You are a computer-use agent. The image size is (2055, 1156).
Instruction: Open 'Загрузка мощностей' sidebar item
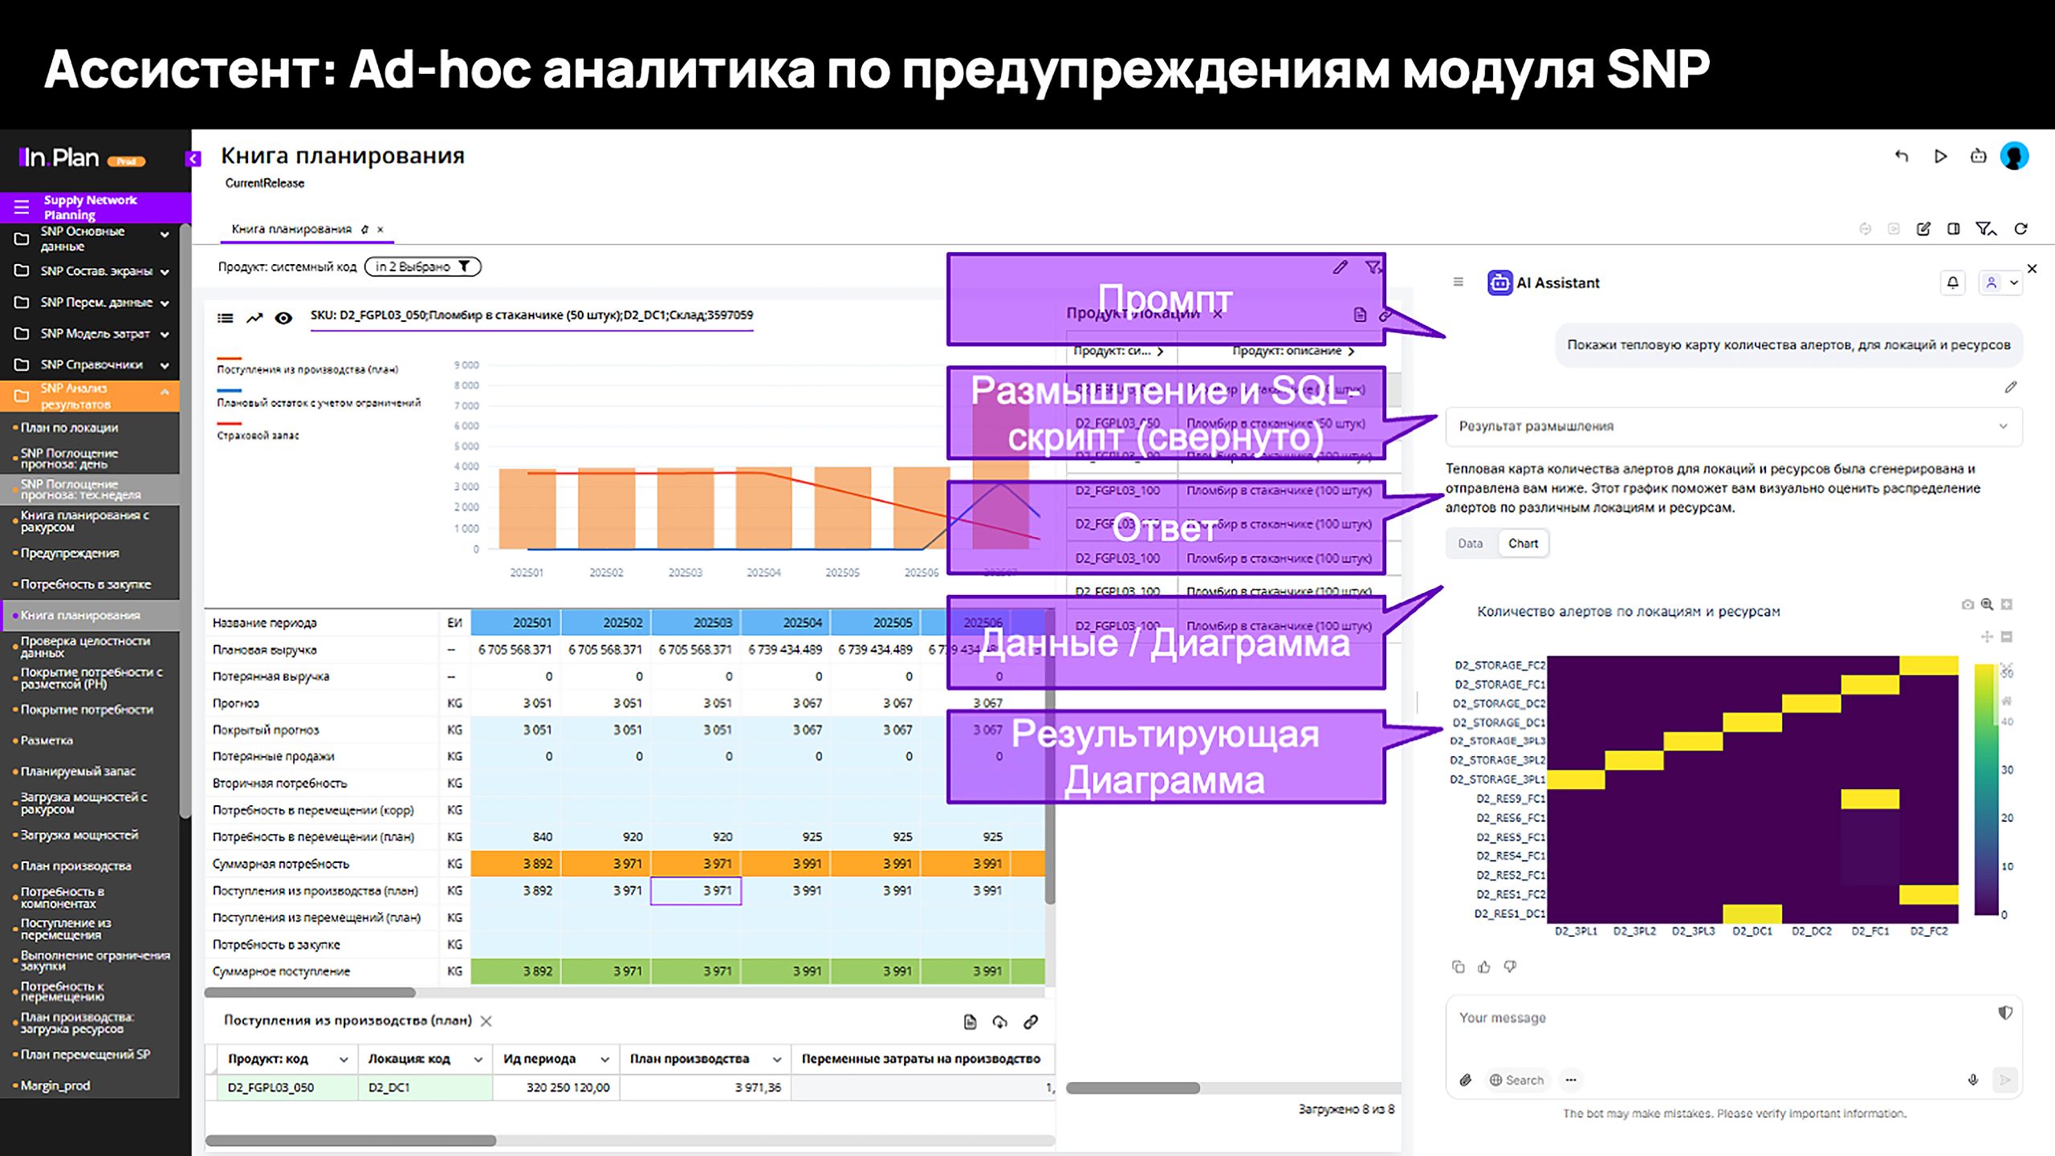[x=79, y=835]
